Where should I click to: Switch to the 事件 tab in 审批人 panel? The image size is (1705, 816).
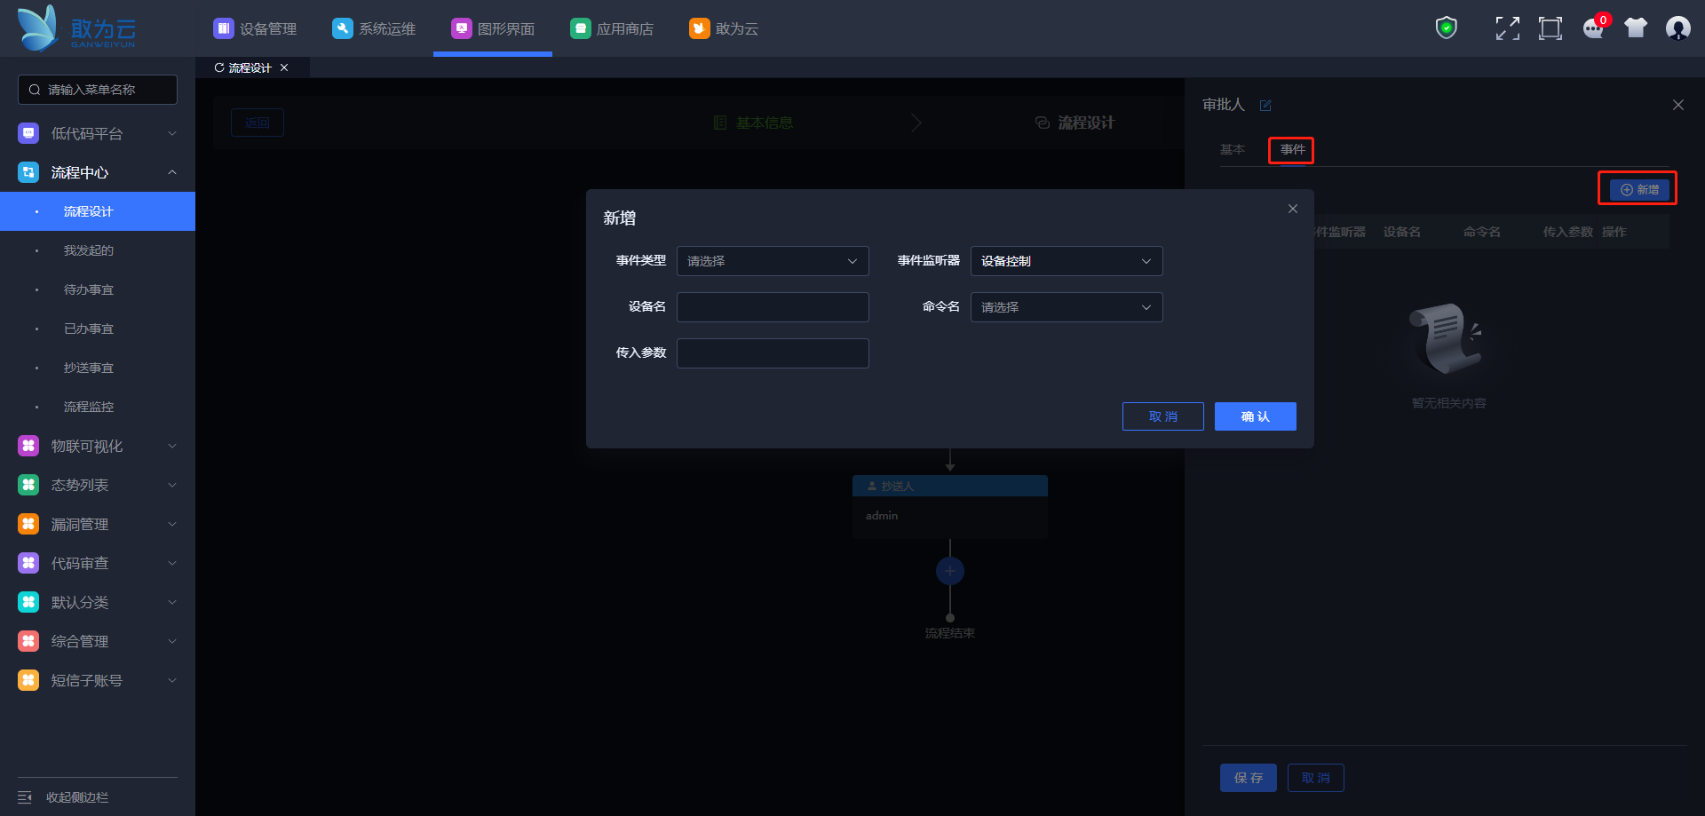click(1292, 149)
